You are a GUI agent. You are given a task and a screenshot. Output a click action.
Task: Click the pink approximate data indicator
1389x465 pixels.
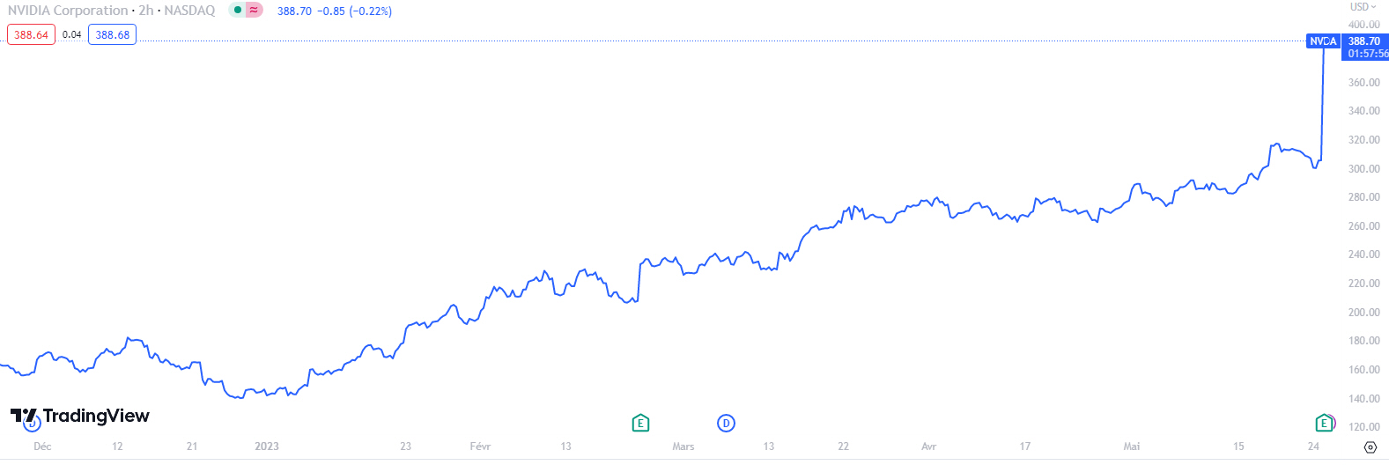click(254, 11)
